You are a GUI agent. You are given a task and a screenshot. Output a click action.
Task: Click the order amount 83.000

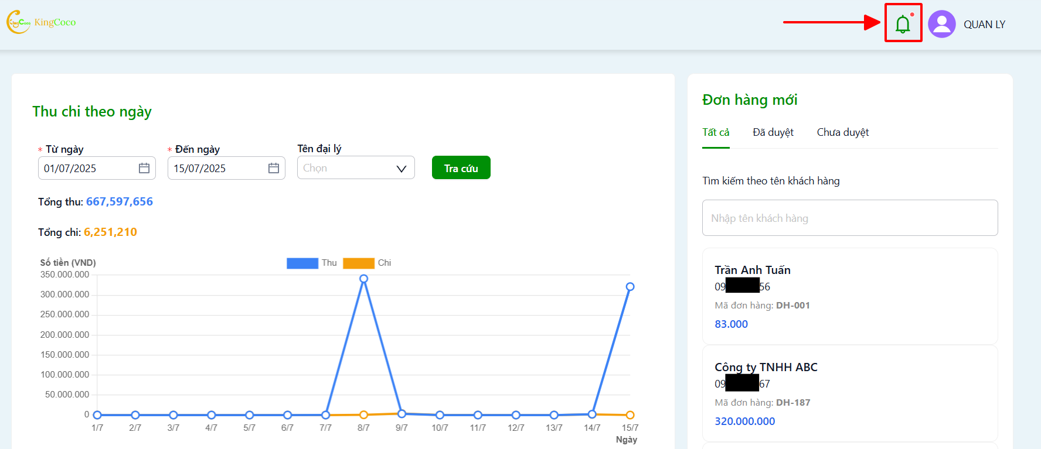pyautogui.click(x=731, y=324)
